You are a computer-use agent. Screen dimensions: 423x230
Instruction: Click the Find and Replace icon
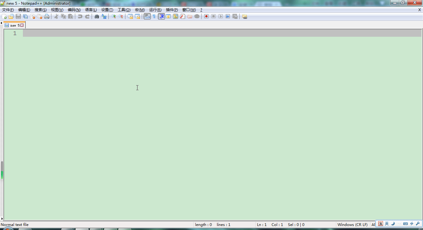pyautogui.click(x=104, y=16)
